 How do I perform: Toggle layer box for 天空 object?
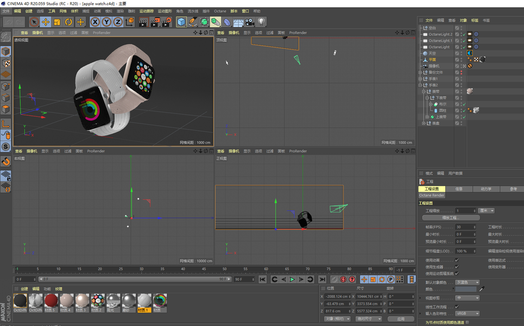pos(457,53)
